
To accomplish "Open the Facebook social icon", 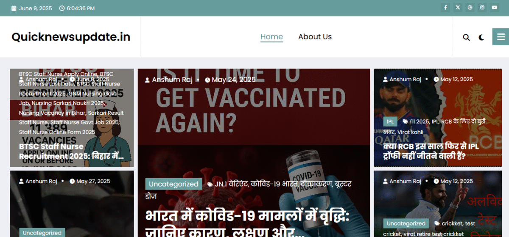I will coord(445,8).
